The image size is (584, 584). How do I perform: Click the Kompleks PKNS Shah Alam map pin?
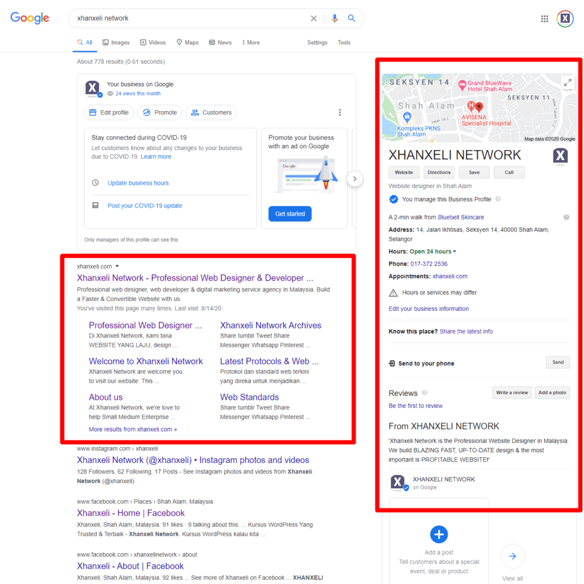pos(407,117)
